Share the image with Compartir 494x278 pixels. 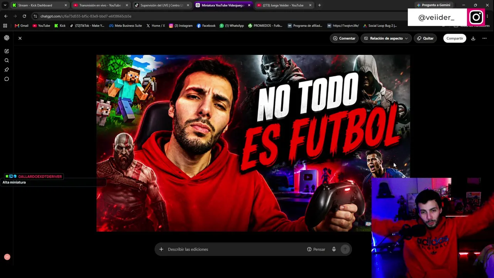coord(455,38)
